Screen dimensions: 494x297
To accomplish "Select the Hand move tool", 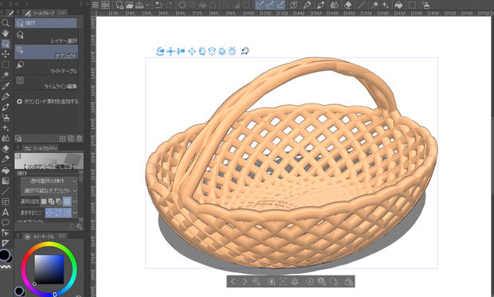I will pyautogui.click(x=6, y=33).
